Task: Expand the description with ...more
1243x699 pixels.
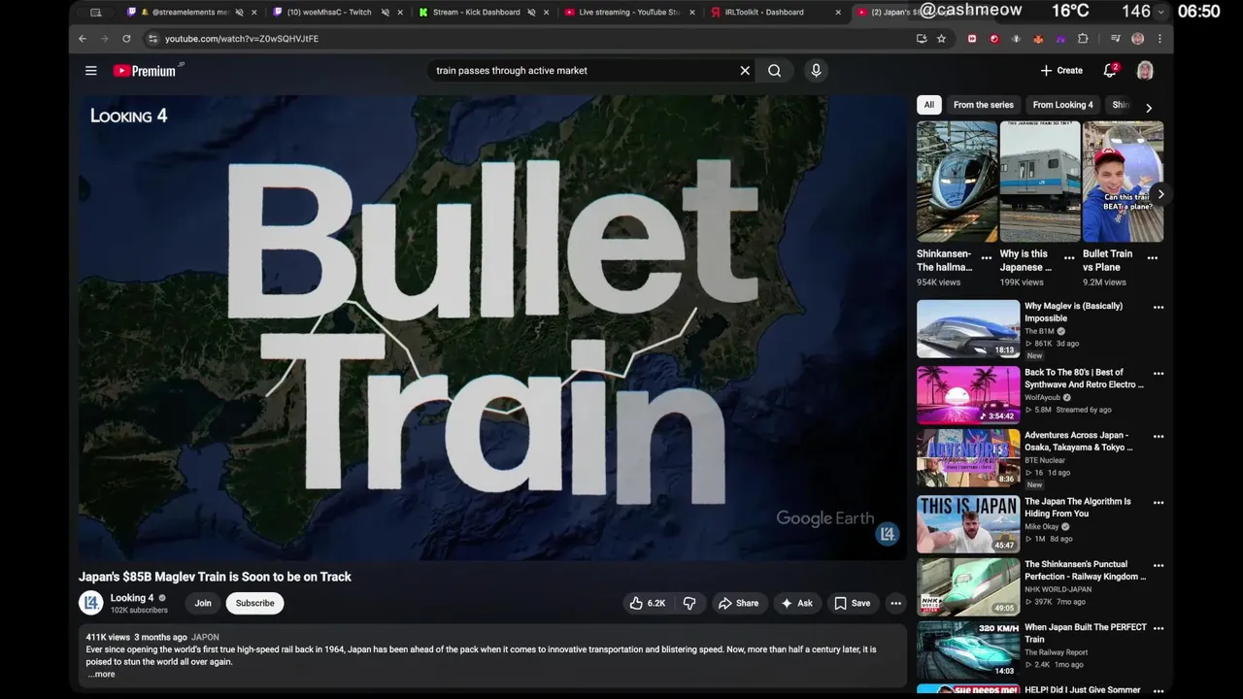Action: tap(101, 674)
